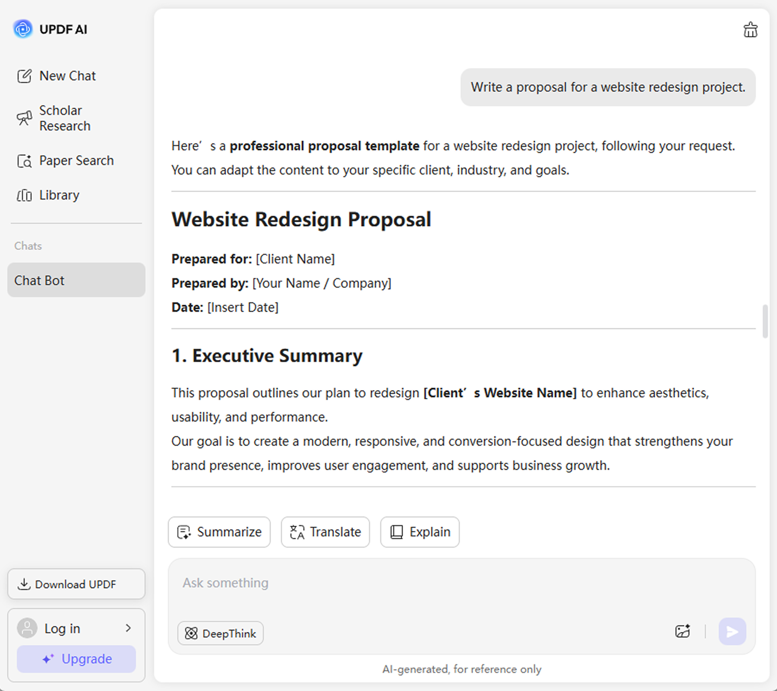Viewport: 777px width, 691px height.
Task: Click the New Chat pencil icon
Action: [x=24, y=76]
